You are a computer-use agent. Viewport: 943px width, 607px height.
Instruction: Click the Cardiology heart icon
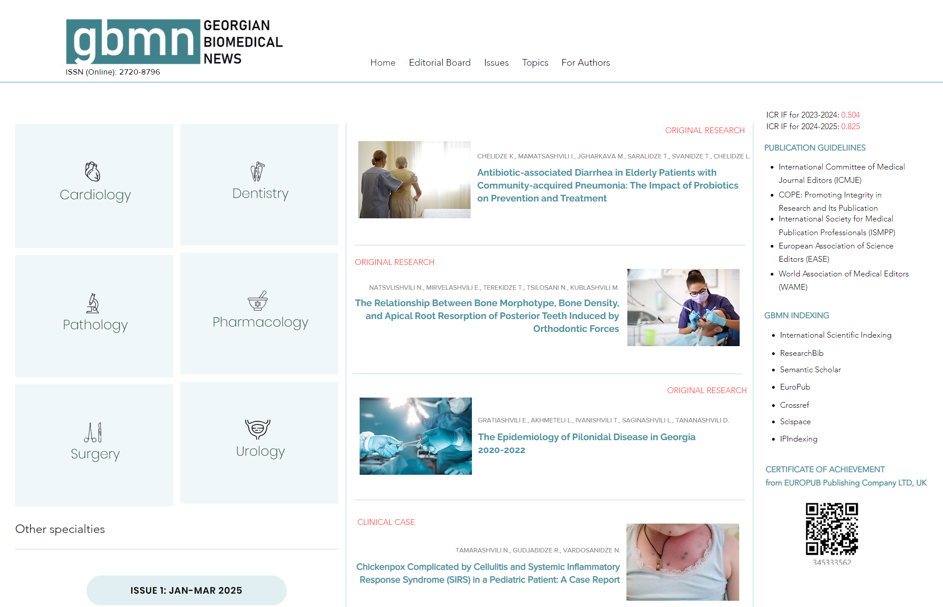coord(92,172)
